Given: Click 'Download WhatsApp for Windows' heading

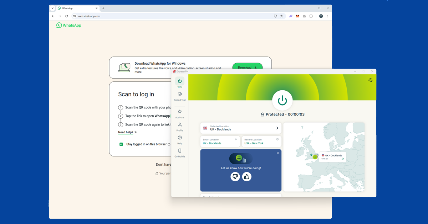Looking at the screenshot, I should point(160,64).
